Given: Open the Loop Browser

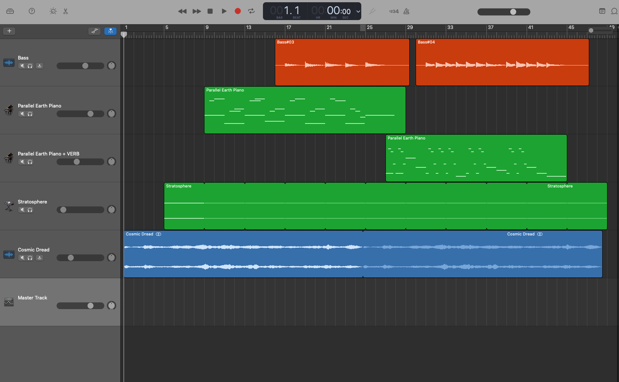Looking at the screenshot, I should (615, 11).
